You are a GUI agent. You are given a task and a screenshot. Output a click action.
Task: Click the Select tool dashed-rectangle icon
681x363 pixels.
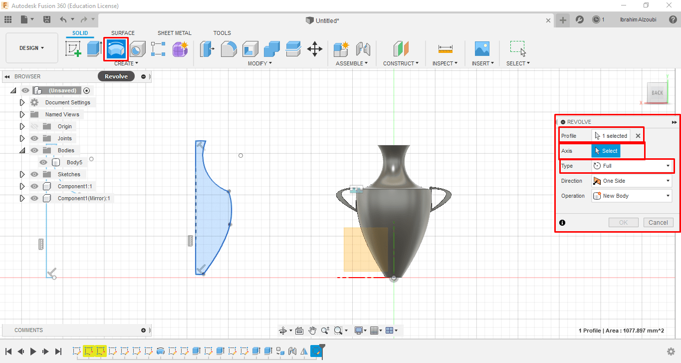518,49
